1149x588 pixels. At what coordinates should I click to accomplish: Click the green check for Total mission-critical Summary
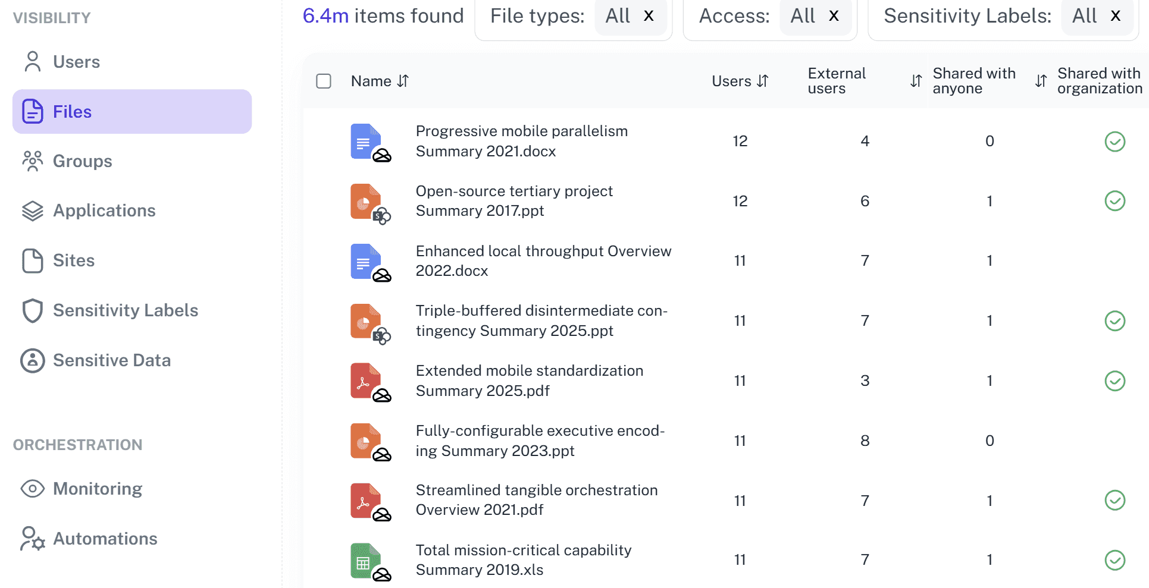(x=1115, y=559)
